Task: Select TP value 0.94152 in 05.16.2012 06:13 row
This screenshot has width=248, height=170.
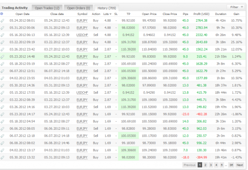Action: pos(128,35)
